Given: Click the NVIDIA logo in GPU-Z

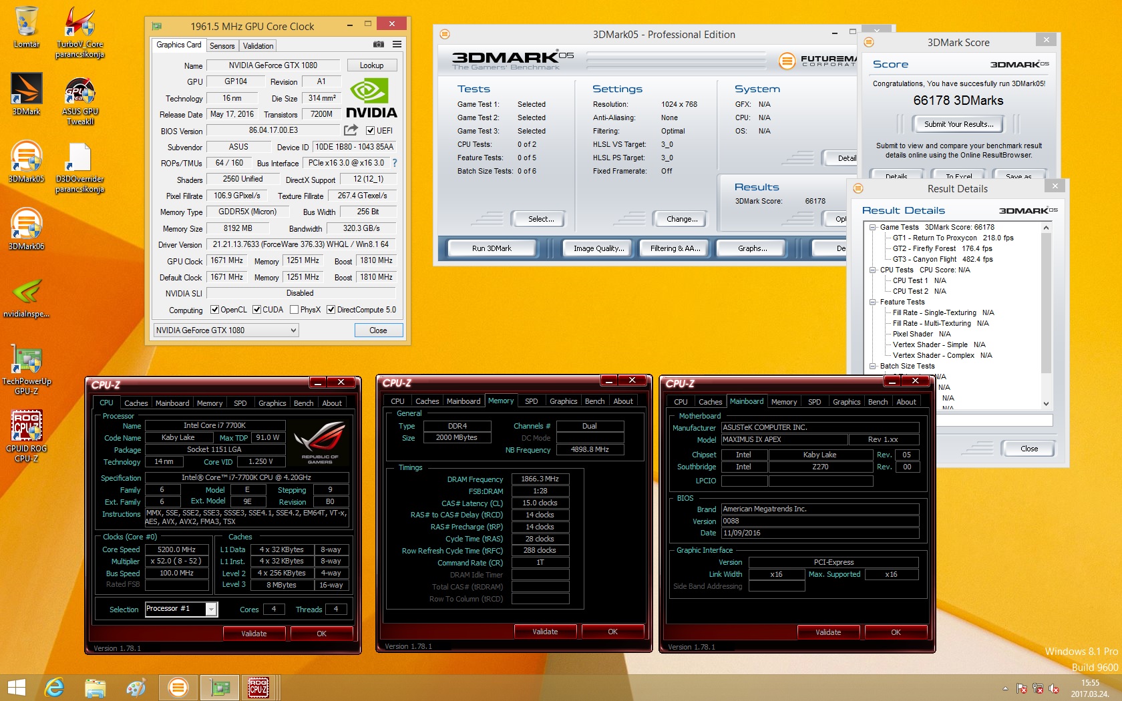Looking at the screenshot, I should pyautogui.click(x=371, y=98).
